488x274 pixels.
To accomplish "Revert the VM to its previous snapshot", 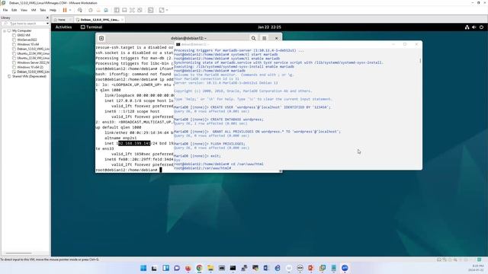I will click(98, 10).
